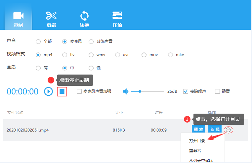This screenshot has width=252, height=163.
Task: Stop recording with the square button
Action: pyautogui.click(x=62, y=91)
